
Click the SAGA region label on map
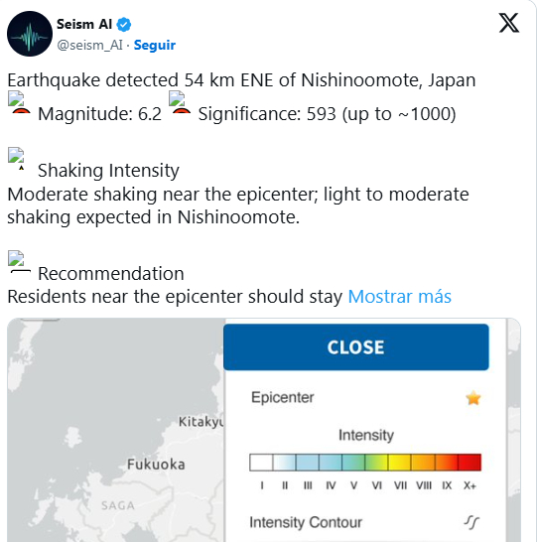[x=118, y=505]
